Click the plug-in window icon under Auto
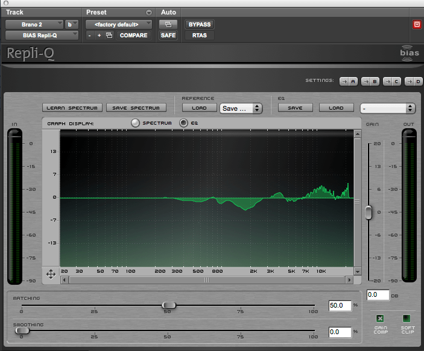 168,25
